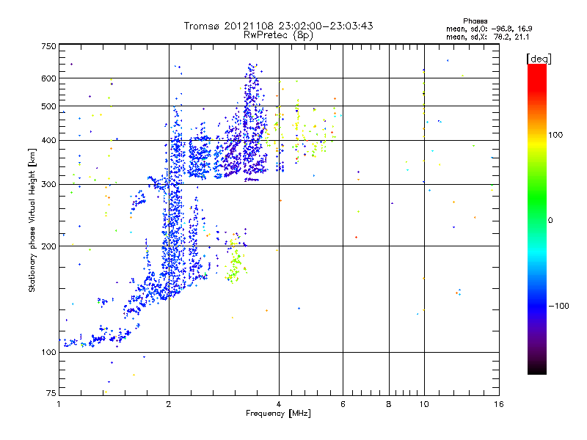This screenshot has height=440, width=587.
Task: Click the 'Frequency [MHz]' x-axis label
Action: click(x=278, y=414)
